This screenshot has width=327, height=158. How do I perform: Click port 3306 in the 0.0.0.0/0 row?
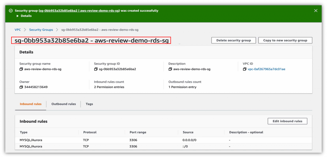pos(133,140)
